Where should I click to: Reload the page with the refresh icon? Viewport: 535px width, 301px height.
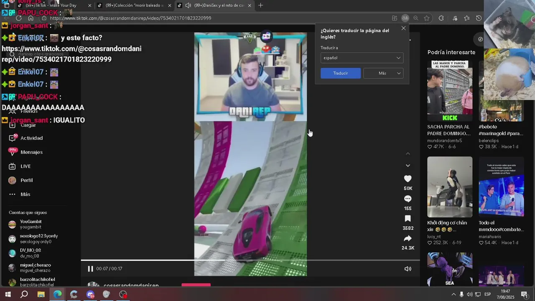pyautogui.click(x=19, y=18)
